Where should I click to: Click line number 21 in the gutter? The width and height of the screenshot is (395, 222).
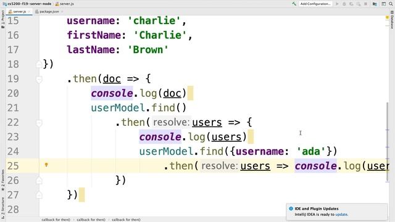point(13,108)
